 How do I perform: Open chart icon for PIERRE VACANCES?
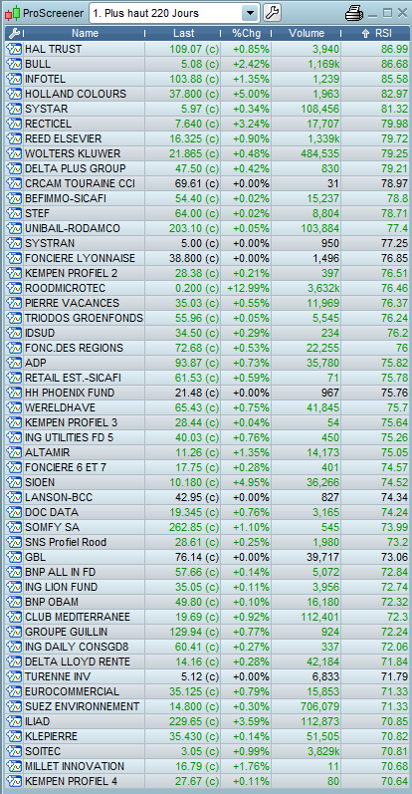pyautogui.click(x=13, y=303)
